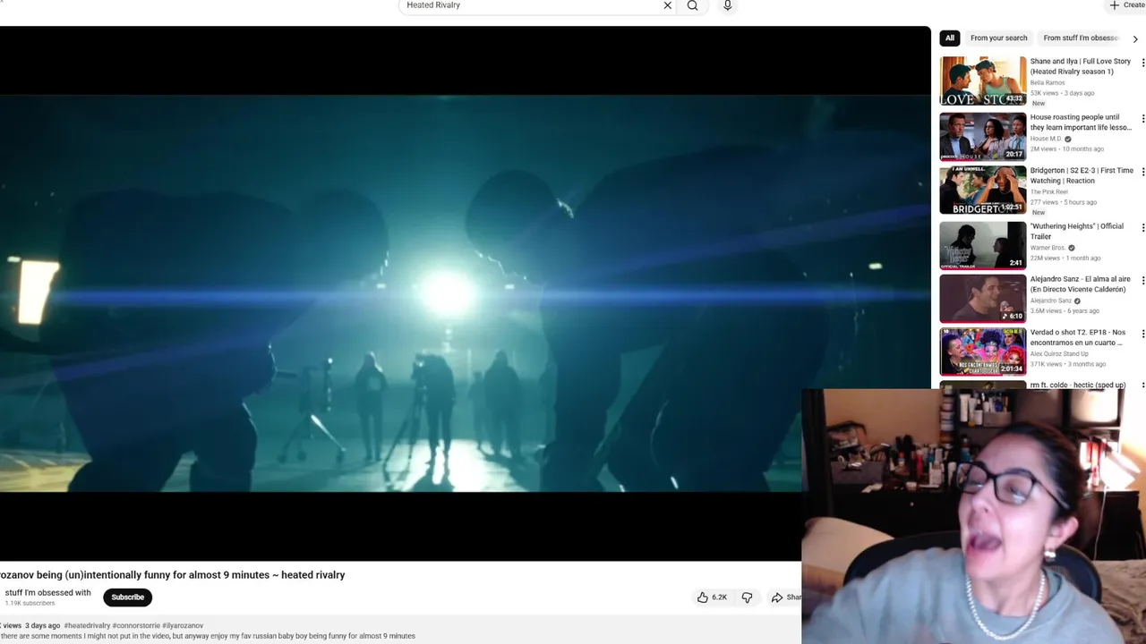Image resolution: width=1146 pixels, height=644 pixels.
Task: Dislike the video with thumbs down icon
Action: pos(747,597)
